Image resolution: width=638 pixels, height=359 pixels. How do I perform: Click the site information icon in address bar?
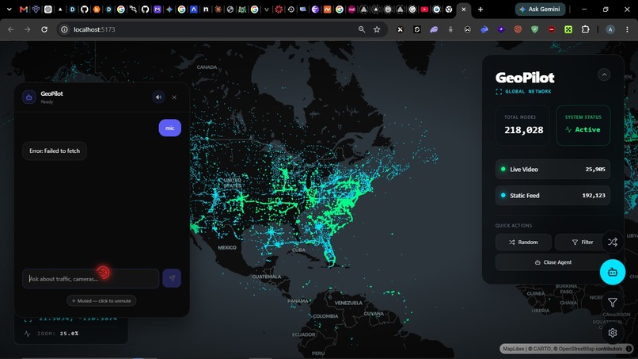64,29
